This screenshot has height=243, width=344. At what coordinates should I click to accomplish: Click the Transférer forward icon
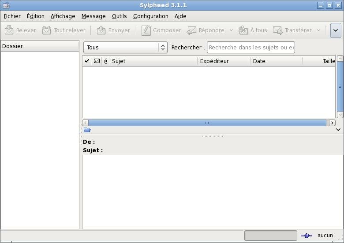pos(278,30)
